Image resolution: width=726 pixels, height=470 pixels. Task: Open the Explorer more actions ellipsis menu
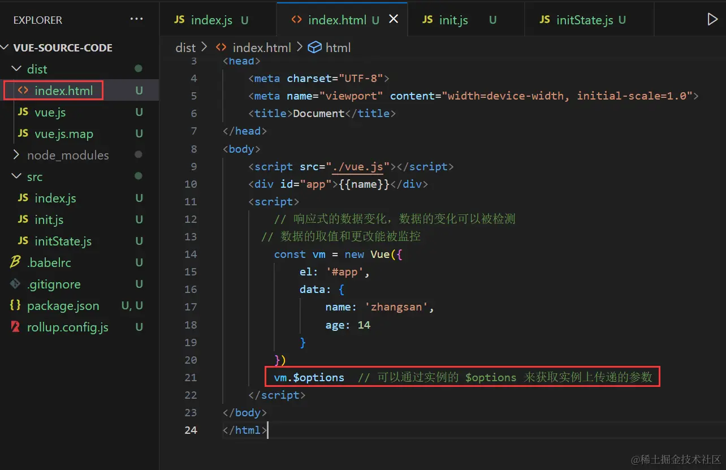[136, 19]
